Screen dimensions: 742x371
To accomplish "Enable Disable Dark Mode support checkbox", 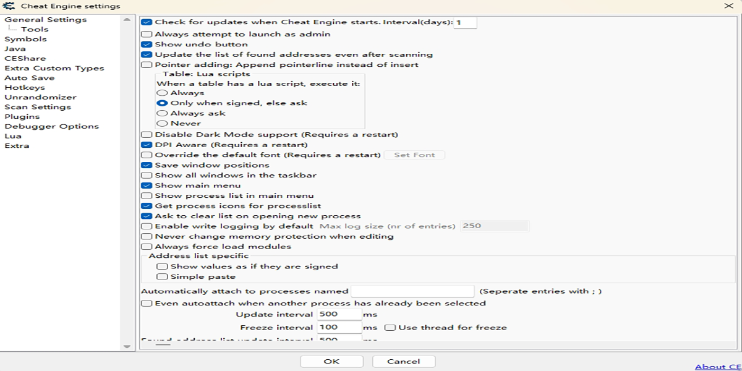I will [147, 135].
